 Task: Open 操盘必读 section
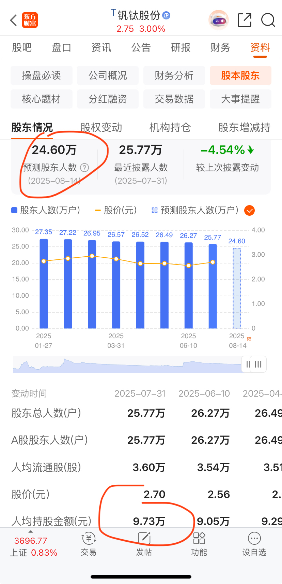42,75
